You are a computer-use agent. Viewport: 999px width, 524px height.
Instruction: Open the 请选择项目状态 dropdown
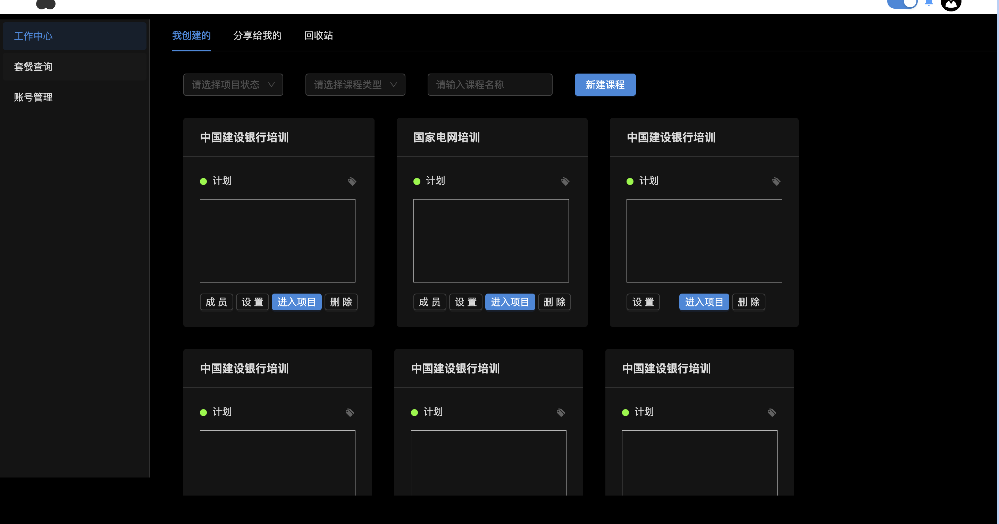tap(233, 84)
